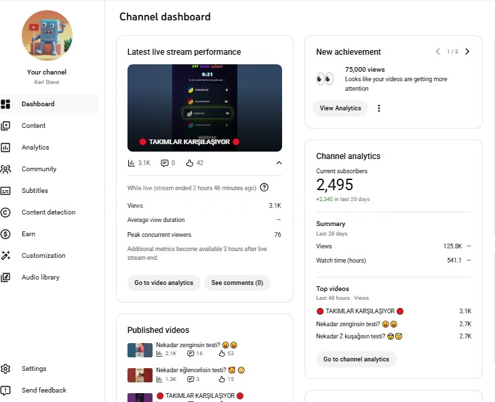Open three-dot menu beside View Analytics

[x=379, y=108]
